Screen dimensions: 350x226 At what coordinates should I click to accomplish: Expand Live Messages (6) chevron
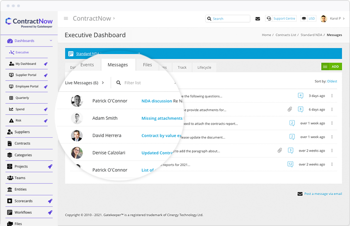[102, 83]
